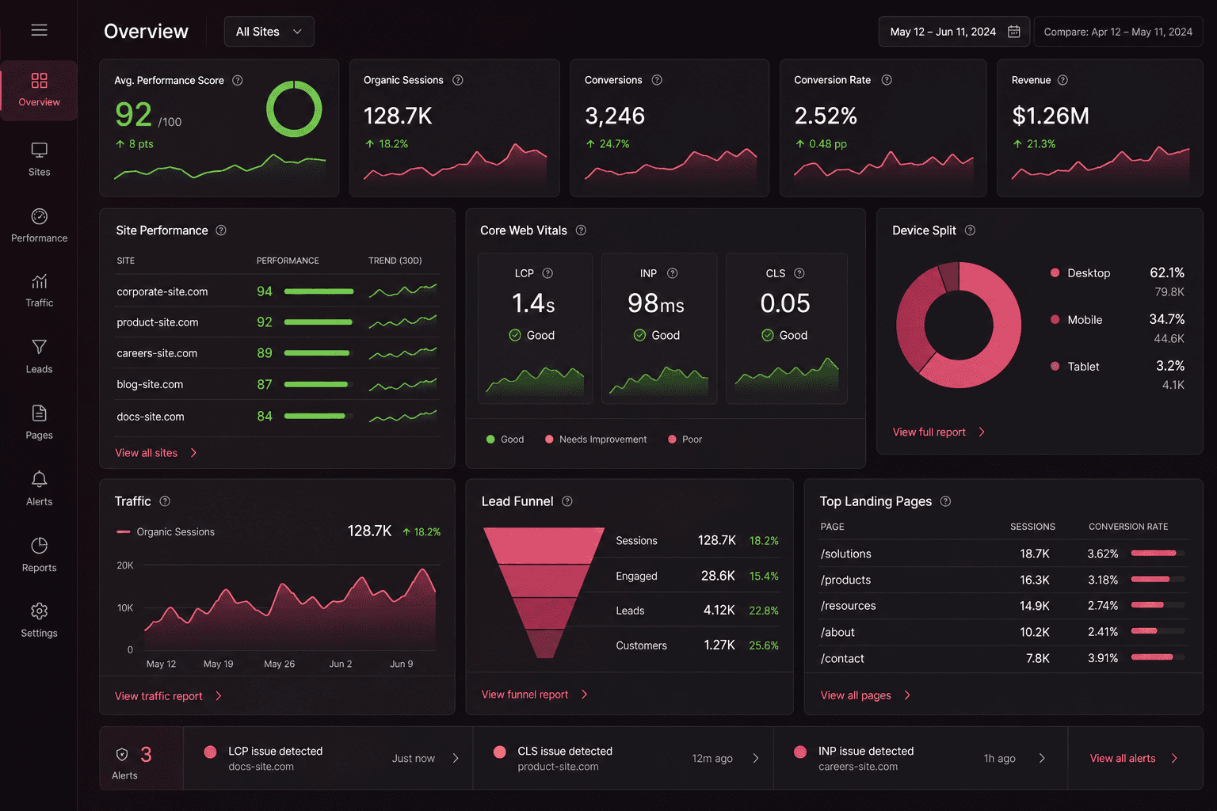Click View all alerts link
The height and width of the screenshot is (811, 1217).
(x=1133, y=758)
